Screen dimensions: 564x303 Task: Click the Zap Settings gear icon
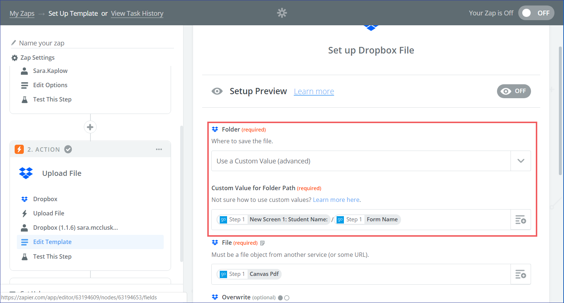tap(14, 58)
